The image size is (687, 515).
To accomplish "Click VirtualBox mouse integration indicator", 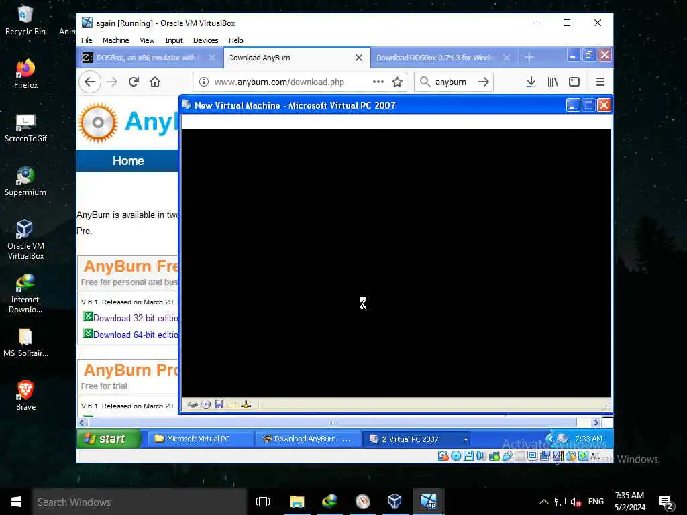I will (570, 456).
